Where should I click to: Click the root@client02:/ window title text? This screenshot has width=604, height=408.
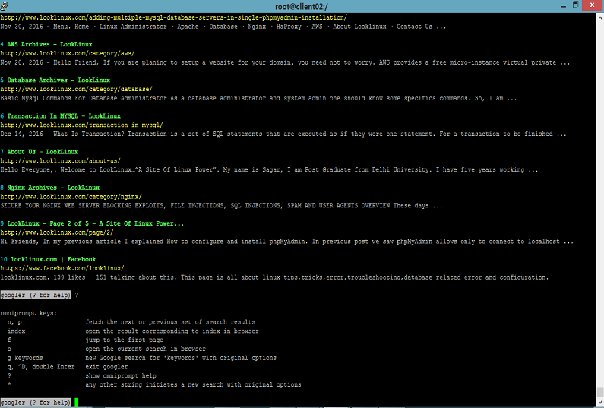pyautogui.click(x=301, y=6)
